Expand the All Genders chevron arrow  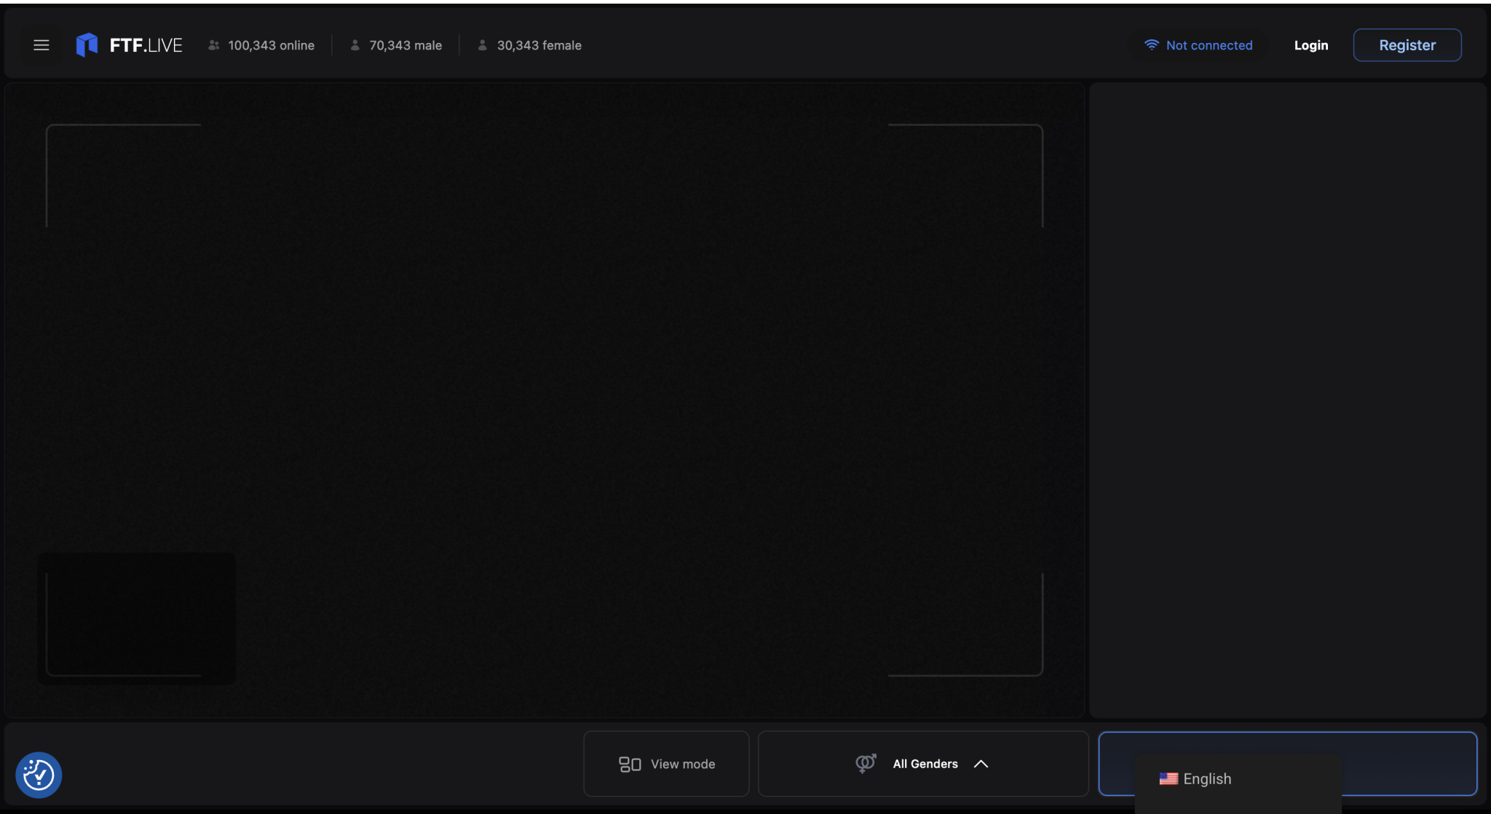point(981,764)
